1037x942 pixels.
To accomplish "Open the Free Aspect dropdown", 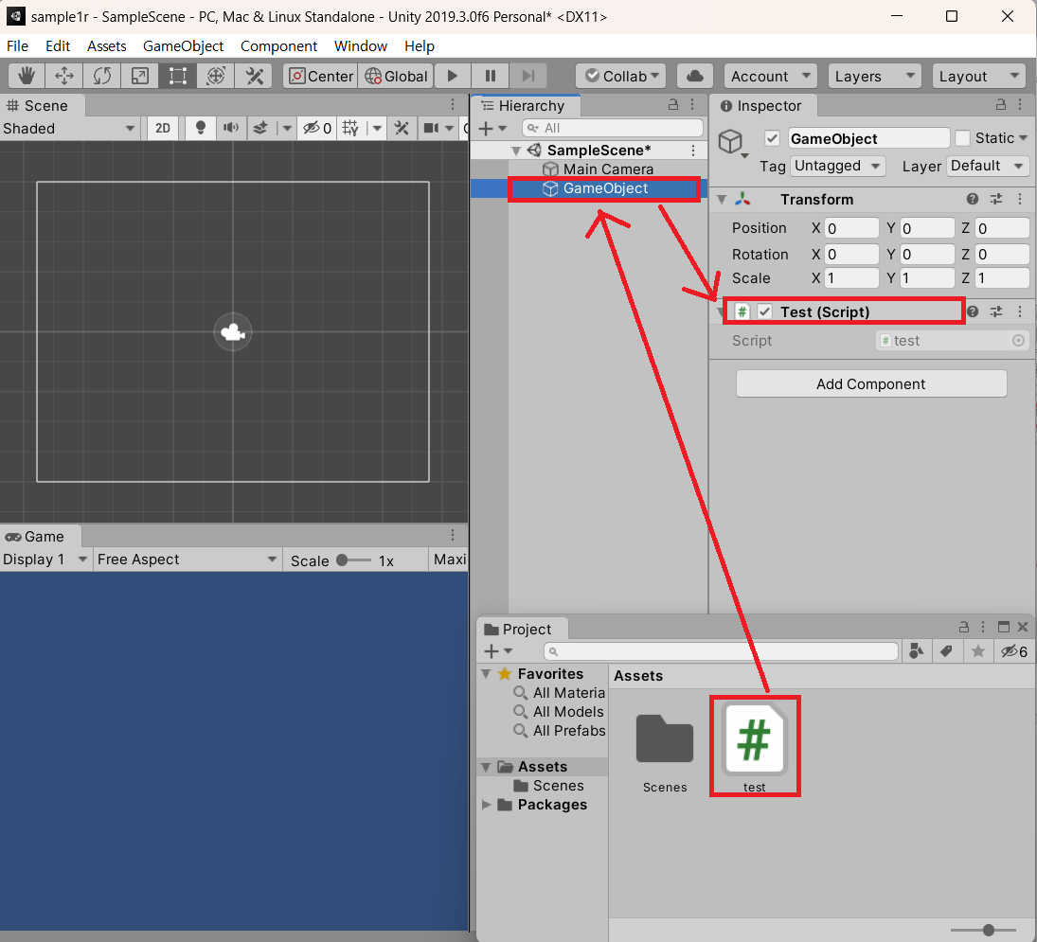I will point(188,560).
